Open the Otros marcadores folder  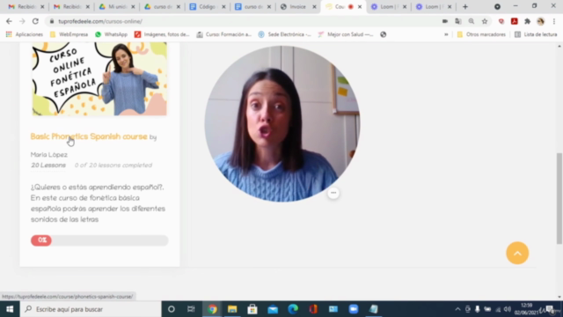click(481, 34)
